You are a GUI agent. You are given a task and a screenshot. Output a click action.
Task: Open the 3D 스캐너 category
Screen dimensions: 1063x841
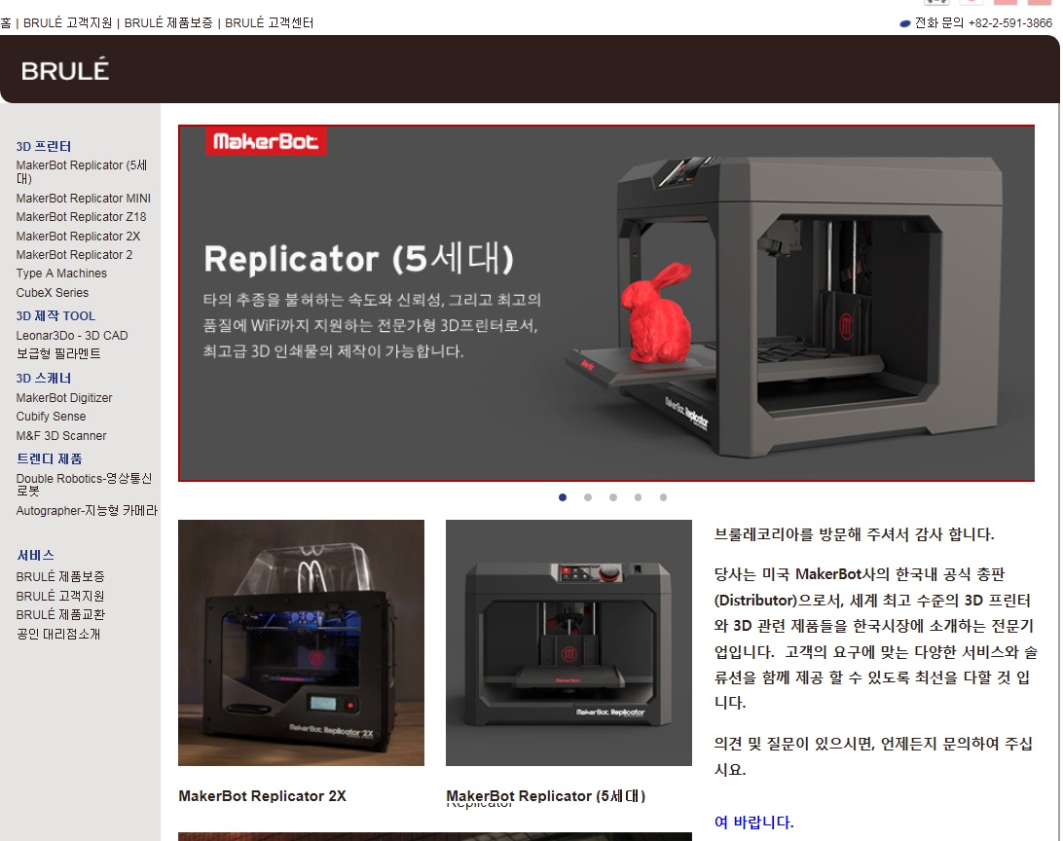(44, 378)
